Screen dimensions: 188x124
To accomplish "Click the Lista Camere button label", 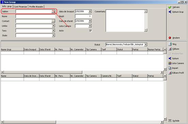I will [x=178, y=63].
